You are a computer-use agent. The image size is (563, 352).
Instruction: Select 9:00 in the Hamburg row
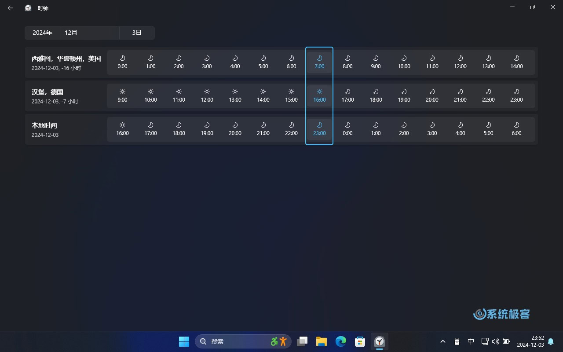click(122, 96)
